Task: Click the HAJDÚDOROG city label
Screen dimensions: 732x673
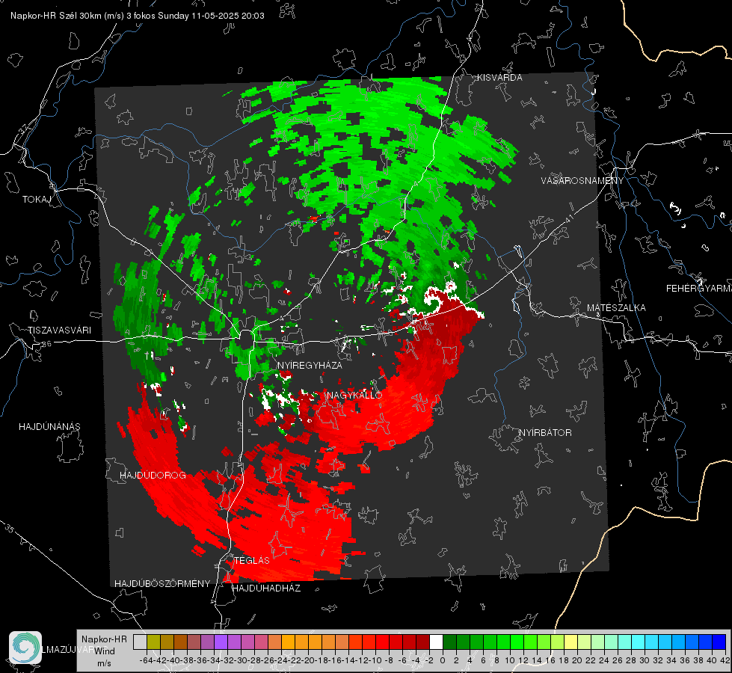Action: coord(153,476)
